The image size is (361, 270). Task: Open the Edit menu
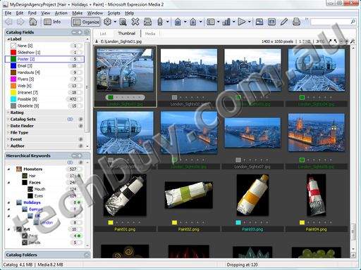click(20, 13)
